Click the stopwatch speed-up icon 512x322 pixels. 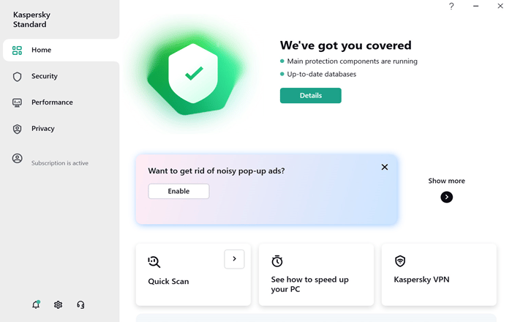click(277, 261)
